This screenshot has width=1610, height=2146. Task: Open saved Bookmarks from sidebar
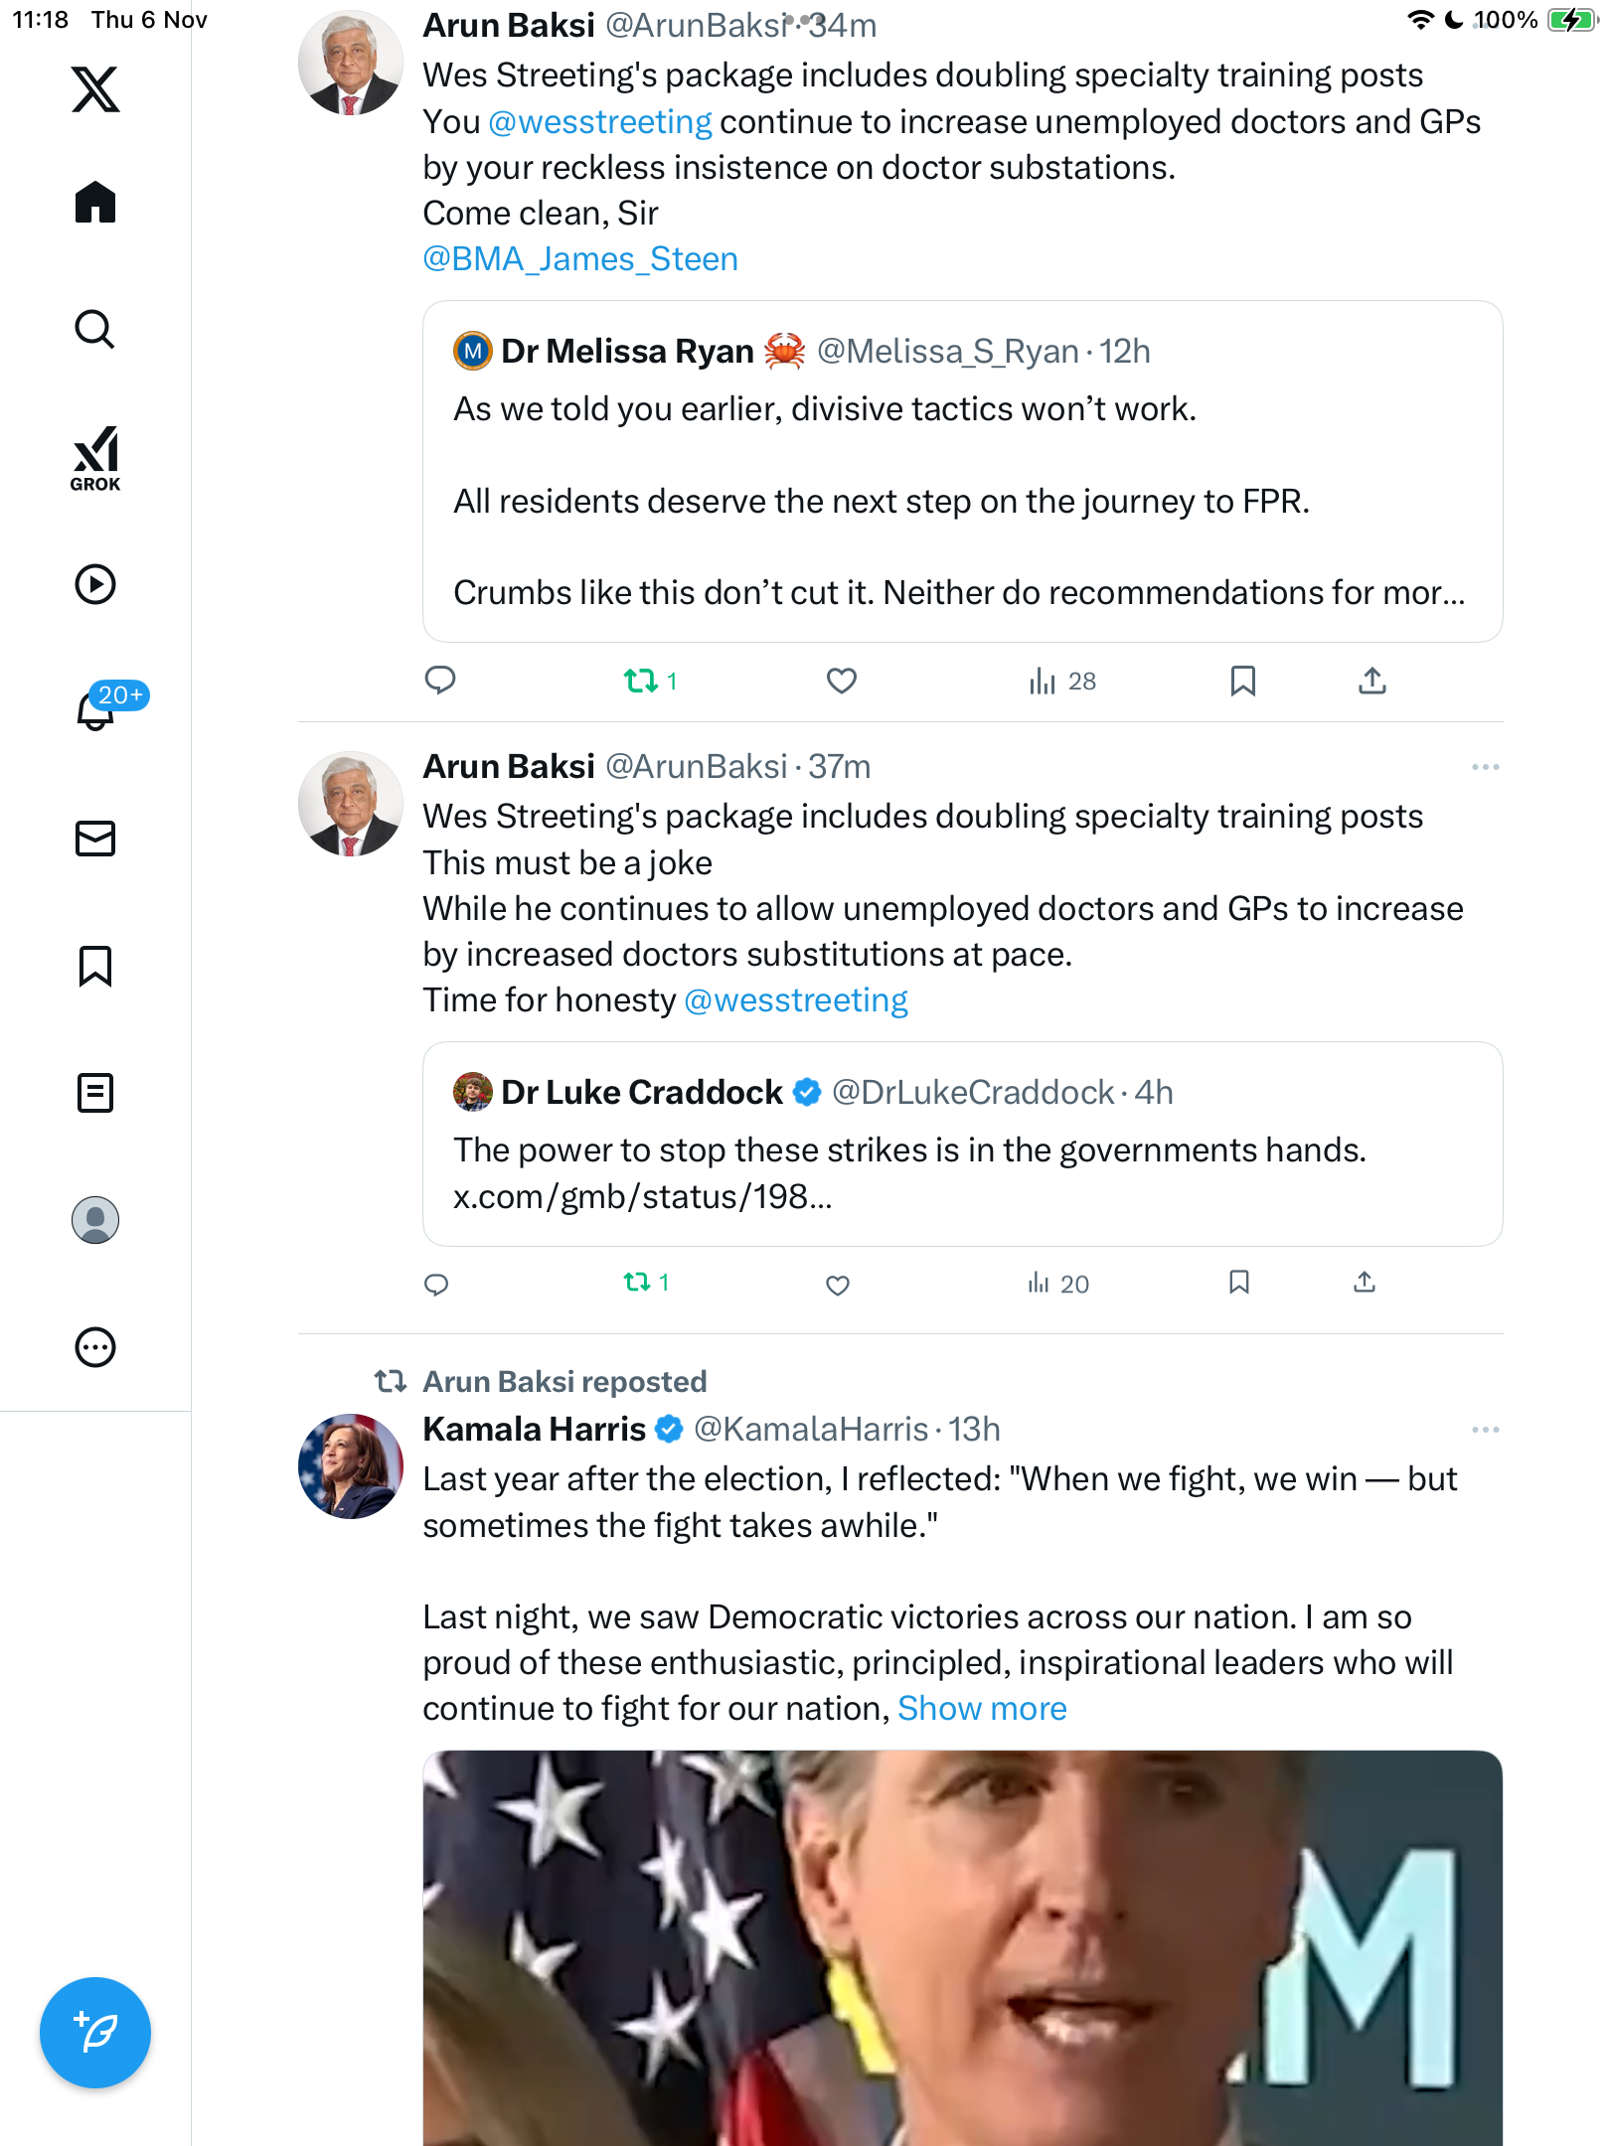pyautogui.click(x=95, y=966)
